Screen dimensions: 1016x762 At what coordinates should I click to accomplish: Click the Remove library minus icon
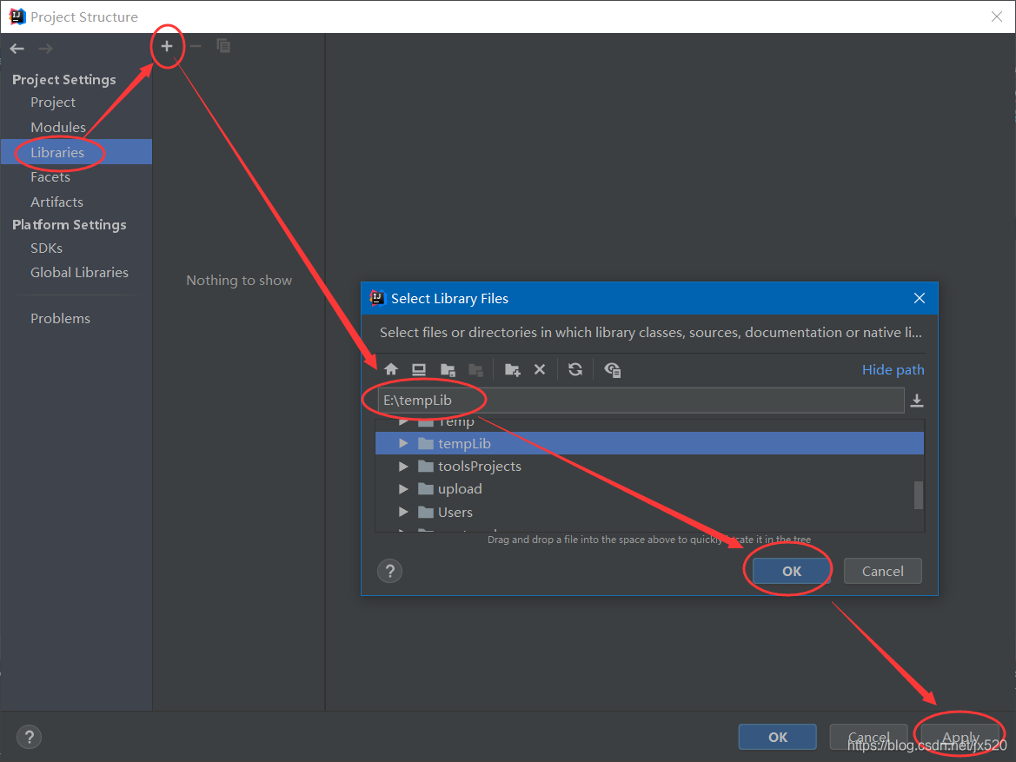click(195, 46)
